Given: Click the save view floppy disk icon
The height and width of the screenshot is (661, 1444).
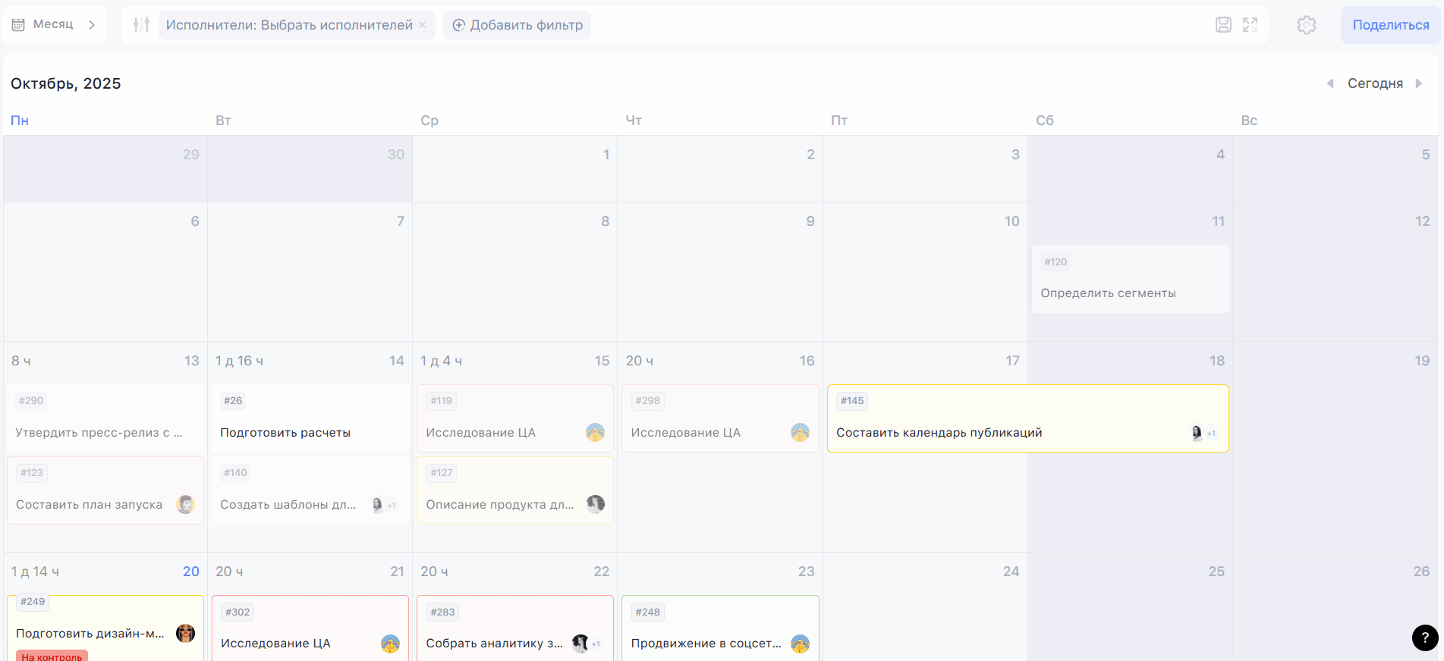Looking at the screenshot, I should [1223, 25].
